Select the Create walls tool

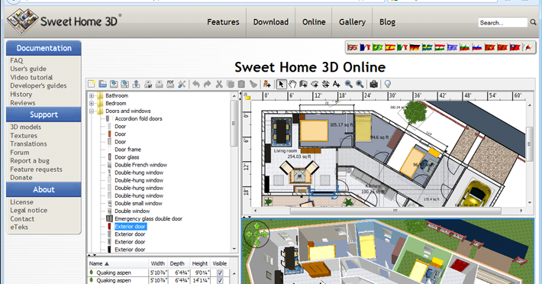pos(304,84)
